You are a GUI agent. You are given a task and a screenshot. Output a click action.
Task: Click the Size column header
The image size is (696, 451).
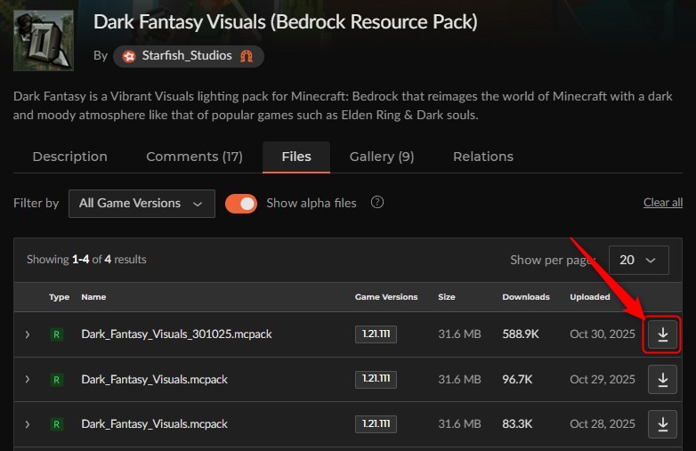tap(447, 297)
